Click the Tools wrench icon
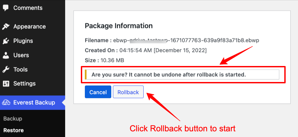The image size is (298, 137). (x=6, y=70)
